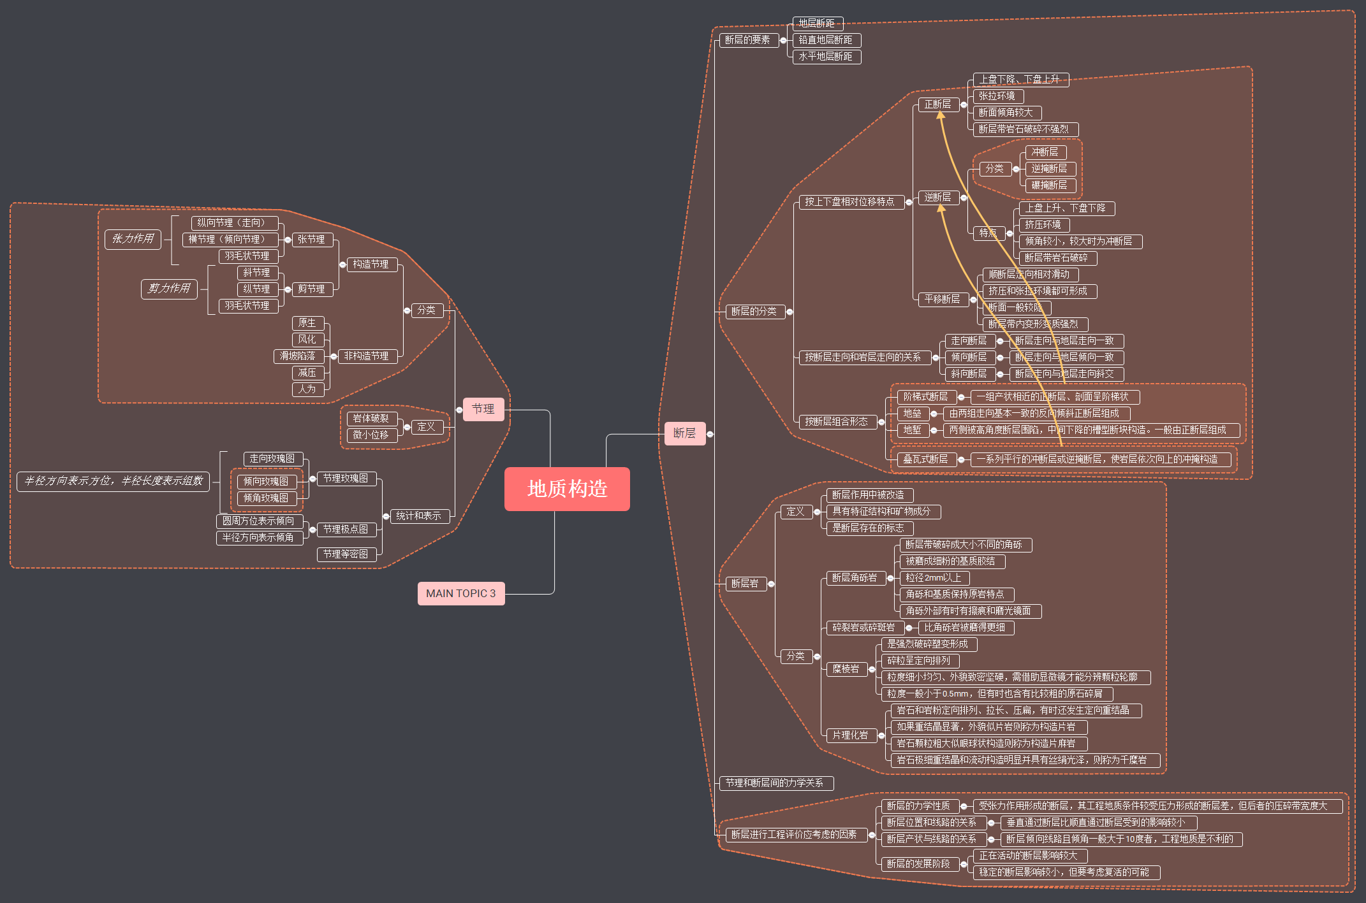
Task: Toggle the 统计和表示 branch dot
Action: point(386,516)
